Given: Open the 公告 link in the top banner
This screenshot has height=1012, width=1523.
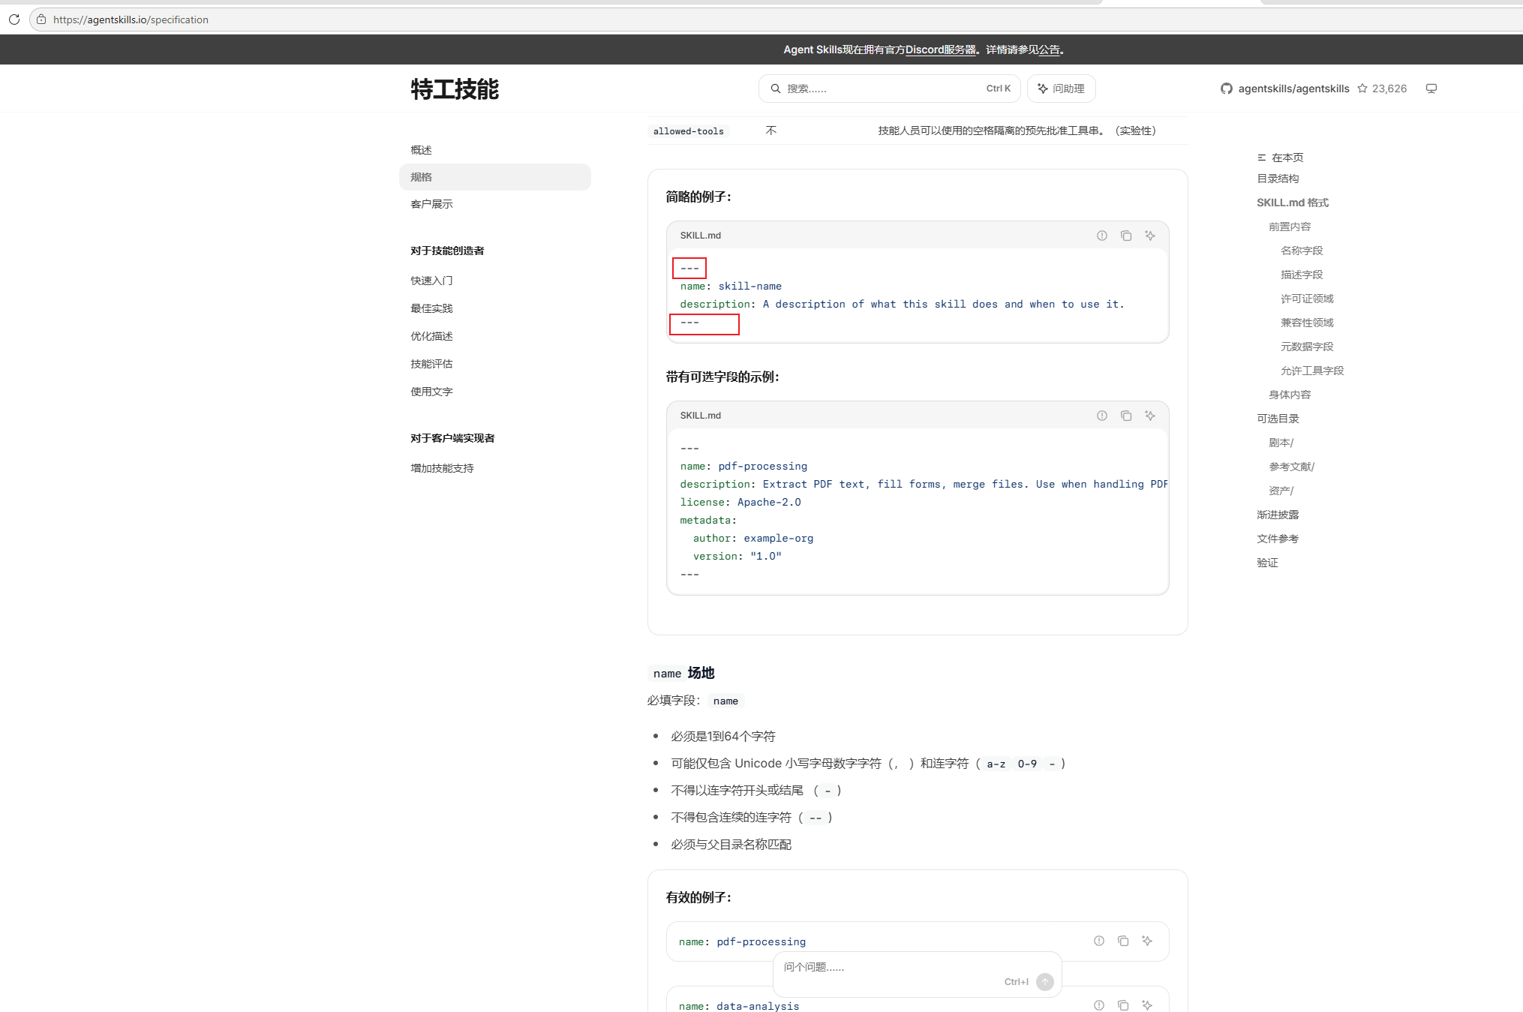Looking at the screenshot, I should click(1049, 50).
